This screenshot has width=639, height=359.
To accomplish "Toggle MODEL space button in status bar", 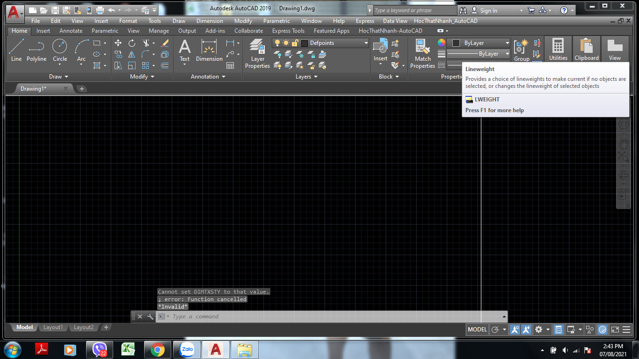I will coord(477,329).
